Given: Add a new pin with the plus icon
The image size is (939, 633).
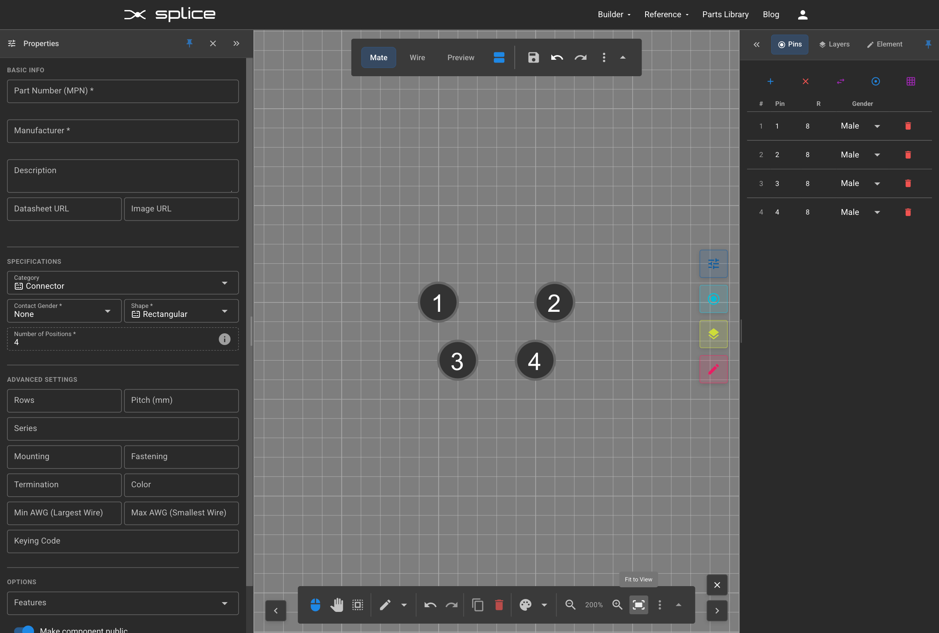Looking at the screenshot, I should pyautogui.click(x=770, y=81).
